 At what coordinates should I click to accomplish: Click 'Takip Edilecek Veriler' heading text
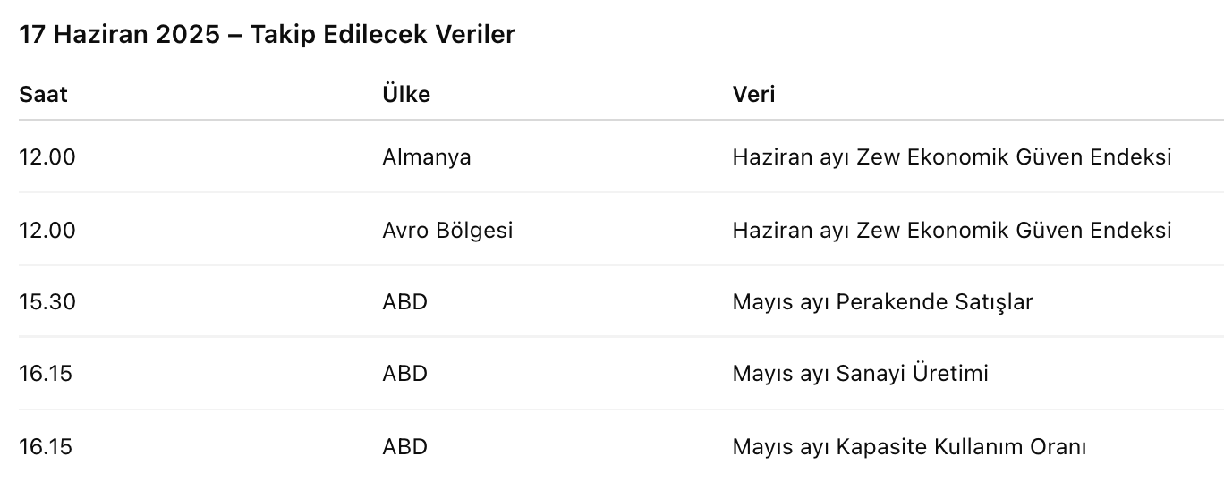pyautogui.click(x=383, y=35)
